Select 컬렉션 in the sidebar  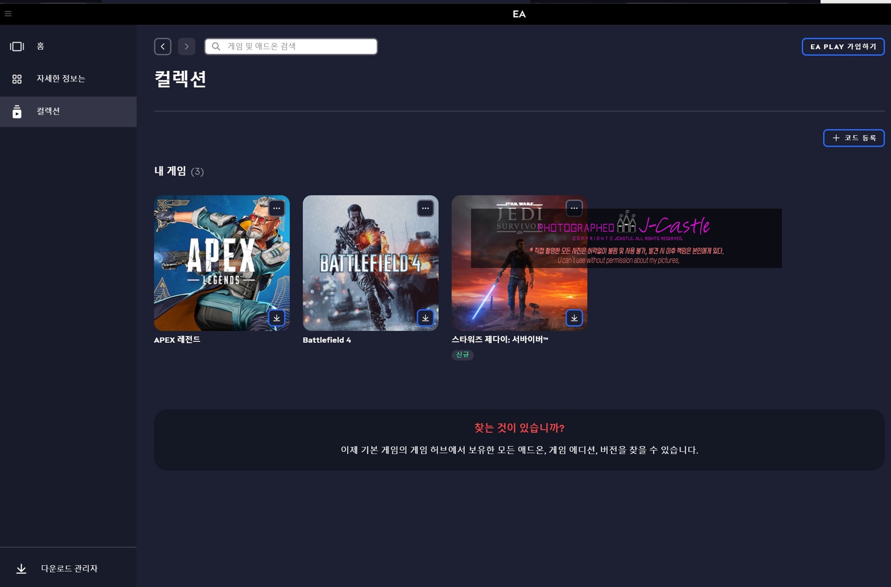point(68,112)
